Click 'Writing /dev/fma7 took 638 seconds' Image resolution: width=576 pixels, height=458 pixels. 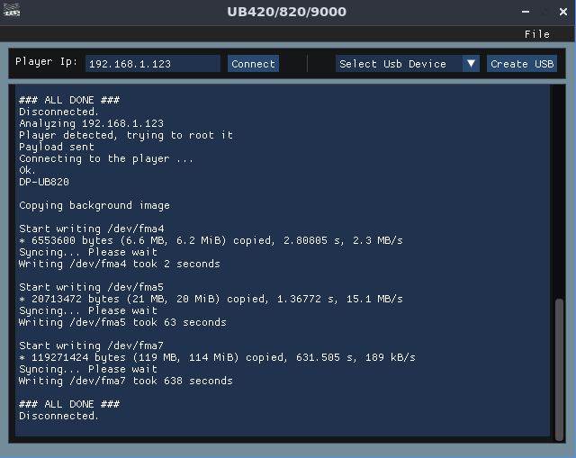(x=126, y=381)
